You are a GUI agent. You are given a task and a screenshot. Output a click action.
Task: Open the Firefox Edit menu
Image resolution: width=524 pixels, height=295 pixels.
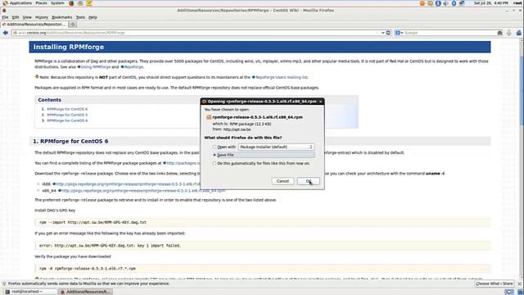16,17
